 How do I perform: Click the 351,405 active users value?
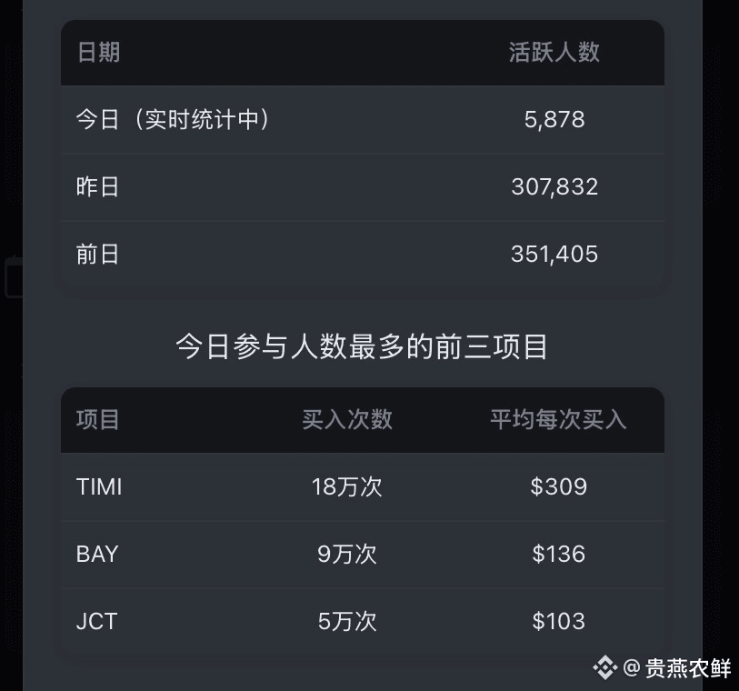point(554,254)
